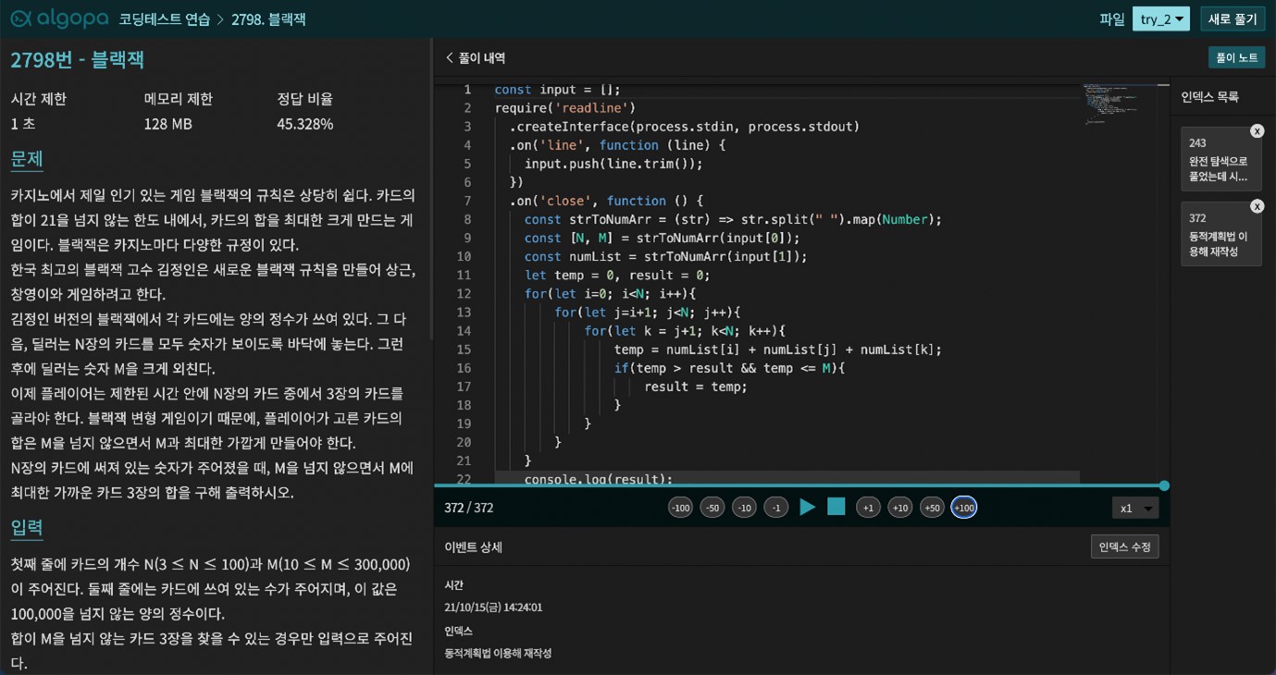Remove index 372 card with its x icon
The width and height of the screenshot is (1276, 675).
click(x=1257, y=206)
